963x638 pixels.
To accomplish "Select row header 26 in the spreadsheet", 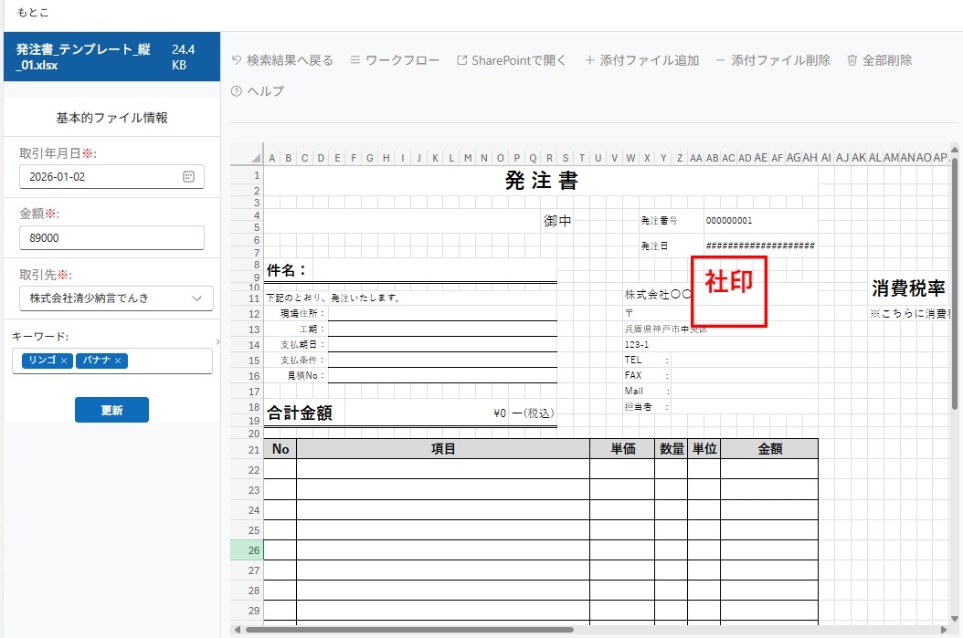I will (247, 550).
